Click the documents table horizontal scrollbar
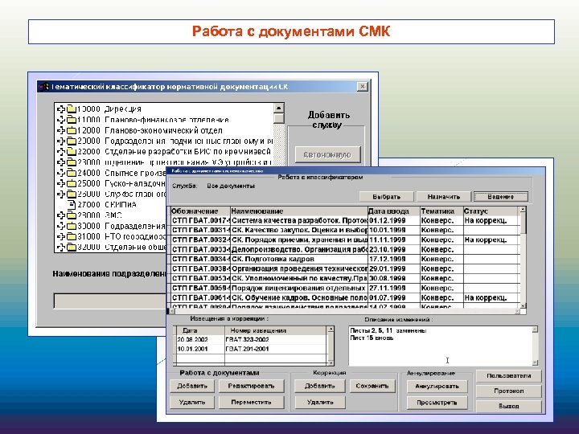Viewport: 579px width, 434px height. pos(344,312)
